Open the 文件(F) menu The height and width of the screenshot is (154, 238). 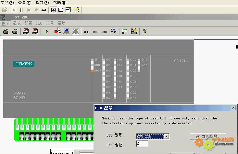[7, 2]
